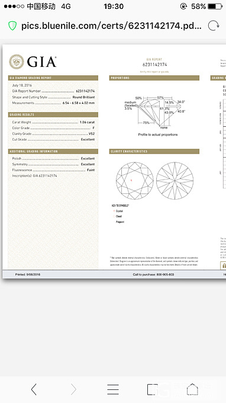Tap the Grading Results section header
The height and width of the screenshot is (403, 226).
tap(53, 114)
